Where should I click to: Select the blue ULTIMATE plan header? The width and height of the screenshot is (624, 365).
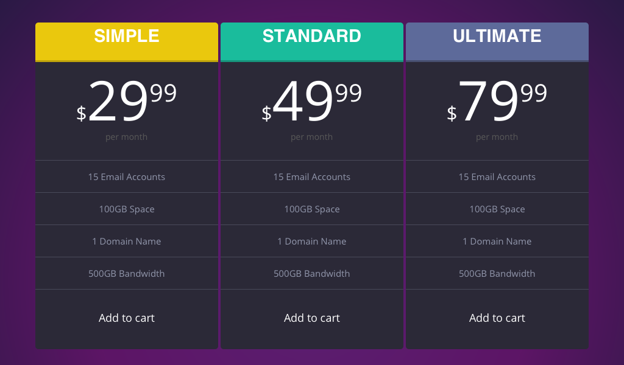pos(497,42)
